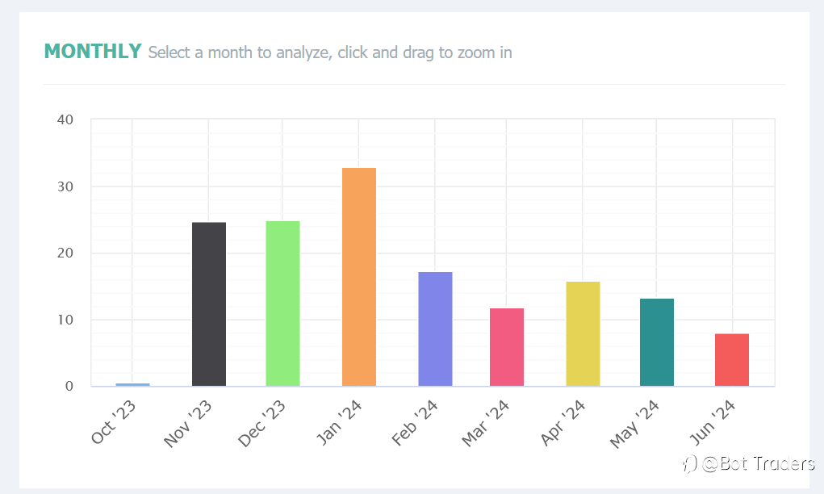The height and width of the screenshot is (494, 824).
Task: Select the teal May '24 bar
Action: coord(657,342)
